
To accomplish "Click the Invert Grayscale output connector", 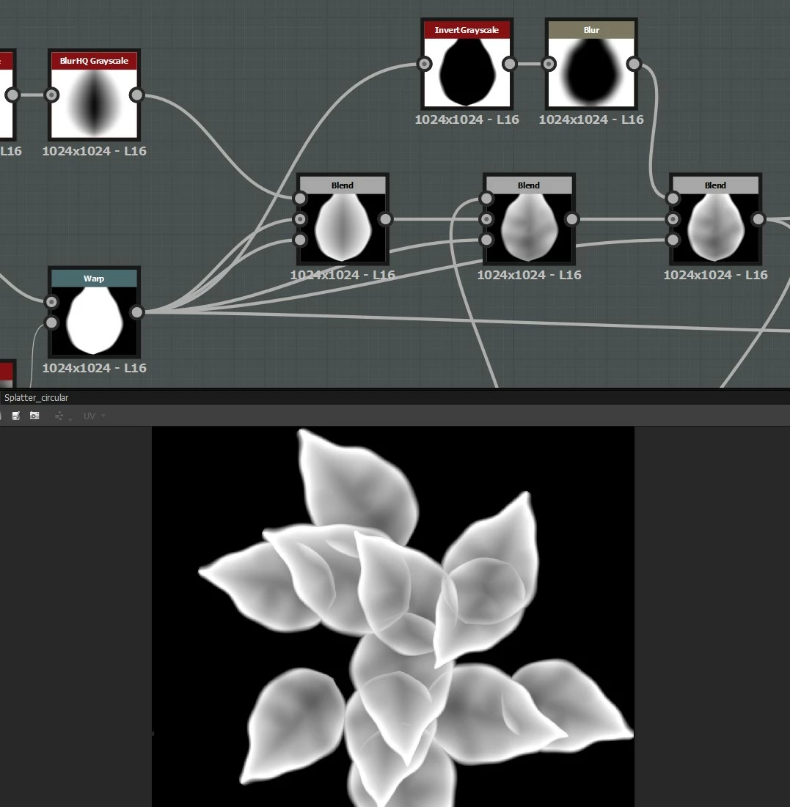I will (x=509, y=64).
